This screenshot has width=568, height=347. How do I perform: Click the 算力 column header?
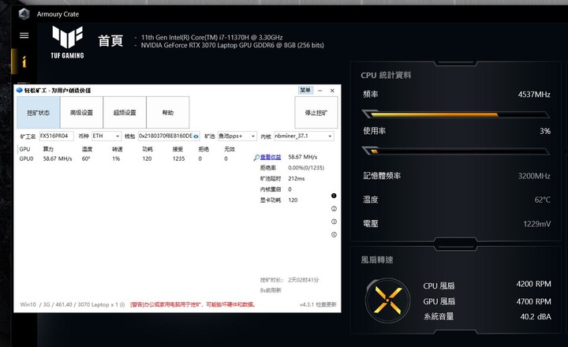[x=48, y=149]
